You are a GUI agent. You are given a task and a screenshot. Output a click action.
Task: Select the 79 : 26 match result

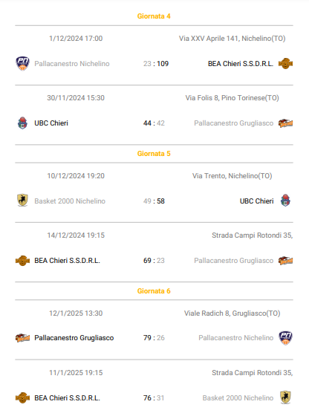tap(154, 338)
